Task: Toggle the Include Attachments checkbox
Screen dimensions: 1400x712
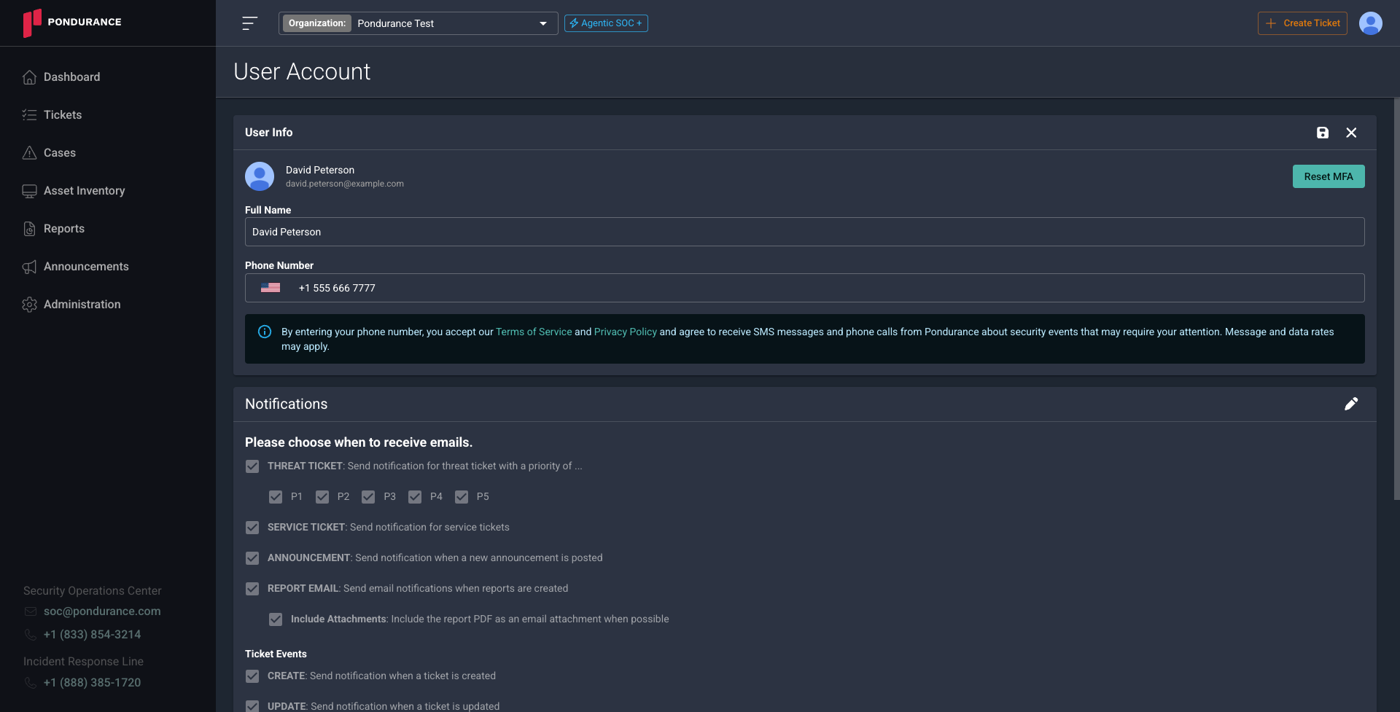Action: 276,619
